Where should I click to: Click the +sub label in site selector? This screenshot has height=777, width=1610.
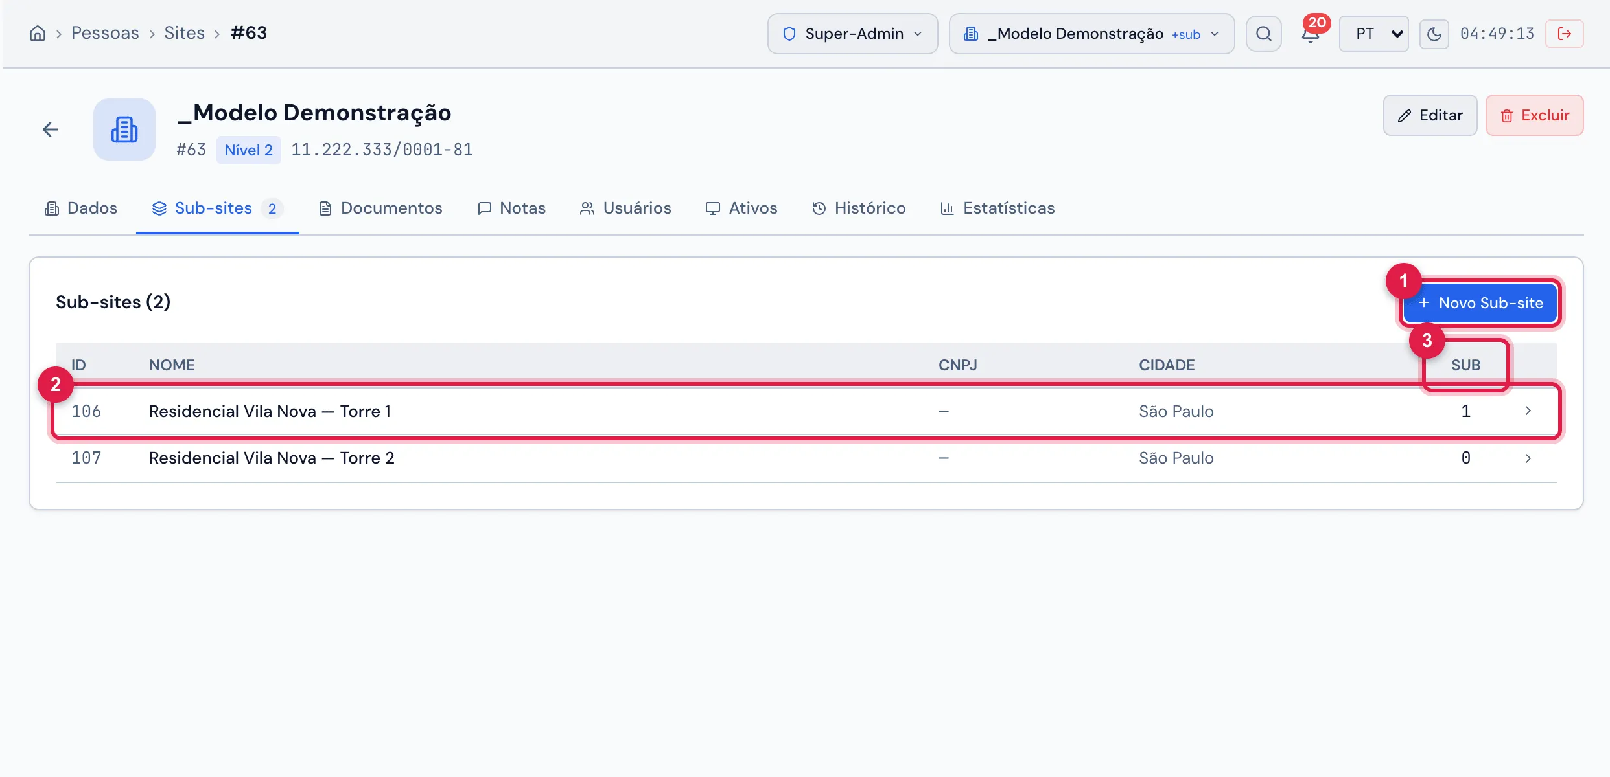pos(1186,35)
